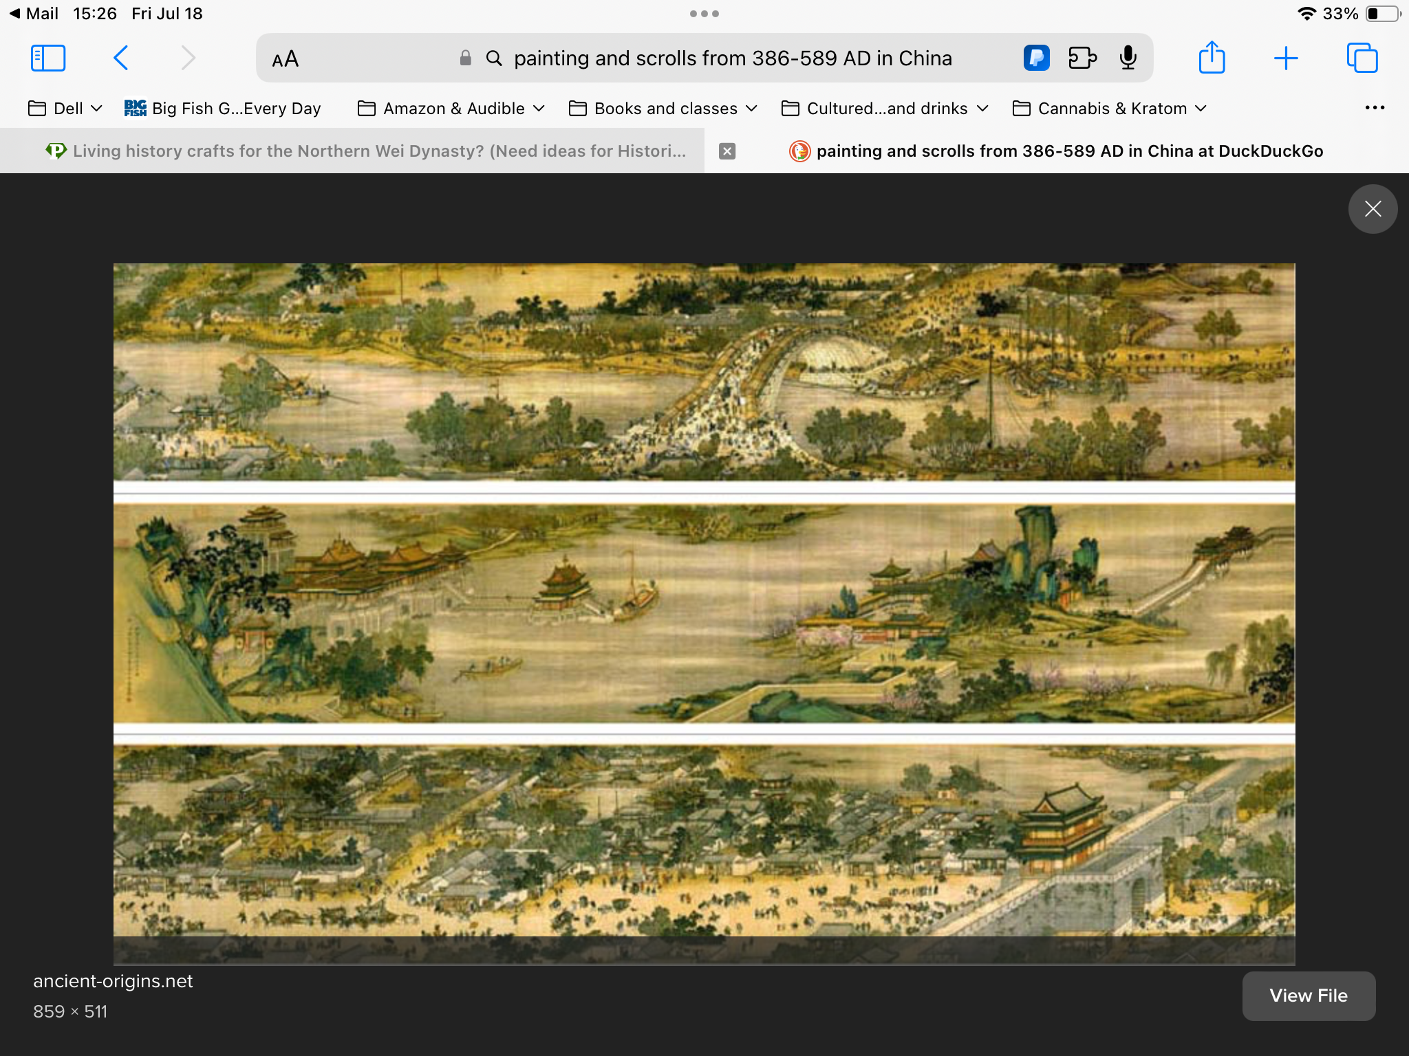The image size is (1409, 1056).
Task: Tap the battery status indicator
Action: pyautogui.click(x=1382, y=14)
